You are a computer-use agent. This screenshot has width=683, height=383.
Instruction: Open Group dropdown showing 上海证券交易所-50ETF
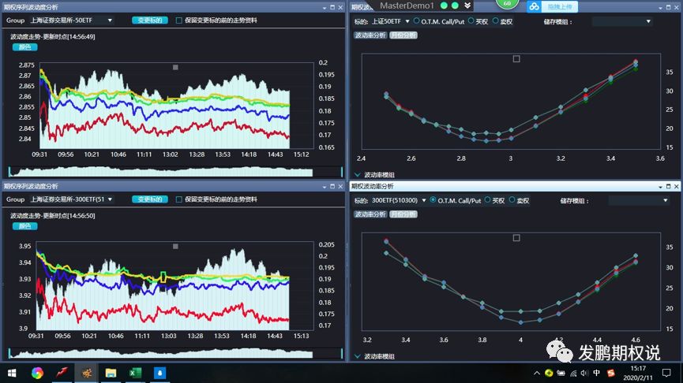click(x=71, y=20)
